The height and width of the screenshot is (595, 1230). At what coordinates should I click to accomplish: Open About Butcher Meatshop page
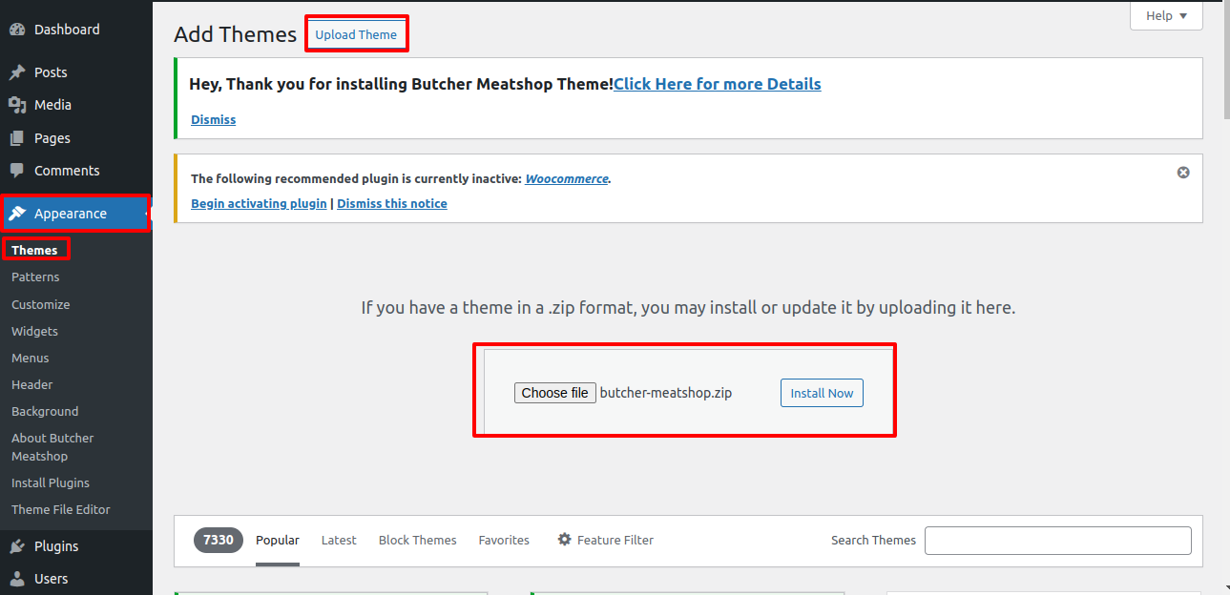tap(52, 447)
